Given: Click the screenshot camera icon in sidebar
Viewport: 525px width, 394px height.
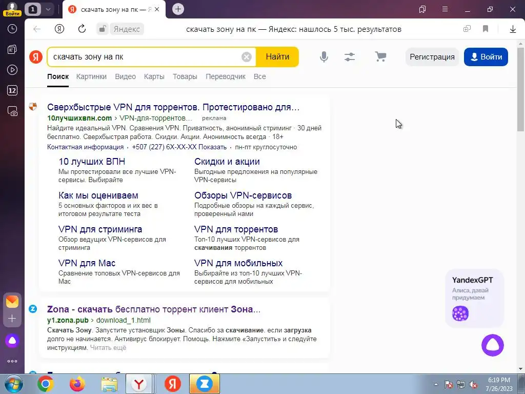Looking at the screenshot, I should click(12, 111).
